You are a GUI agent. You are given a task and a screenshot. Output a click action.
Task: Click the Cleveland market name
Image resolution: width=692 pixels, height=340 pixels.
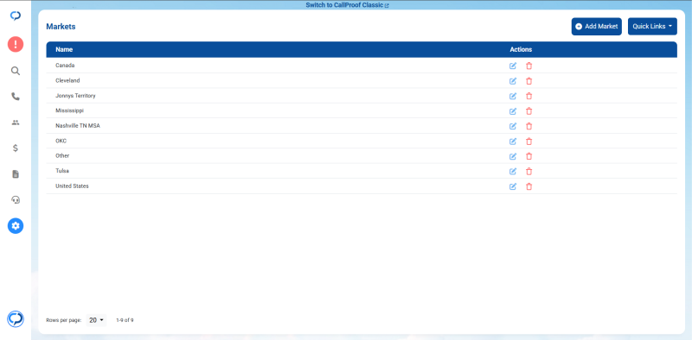click(x=67, y=80)
